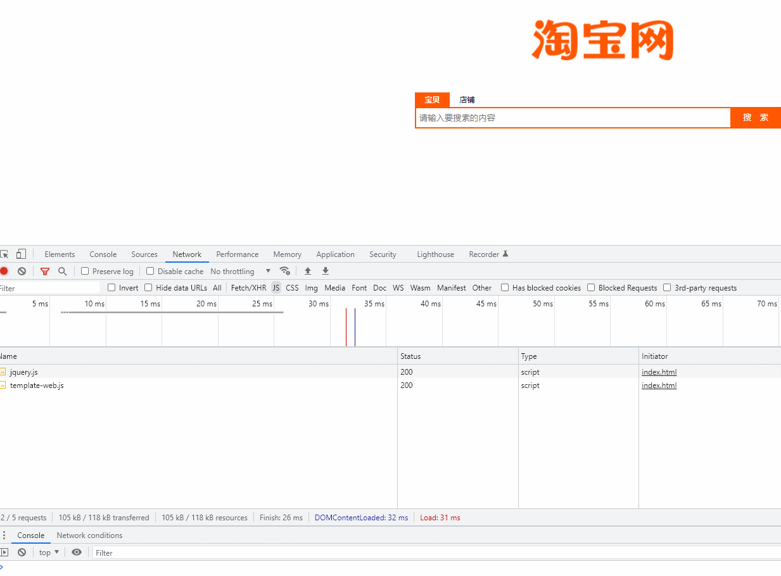Import HAR file with upload arrow

click(x=308, y=271)
